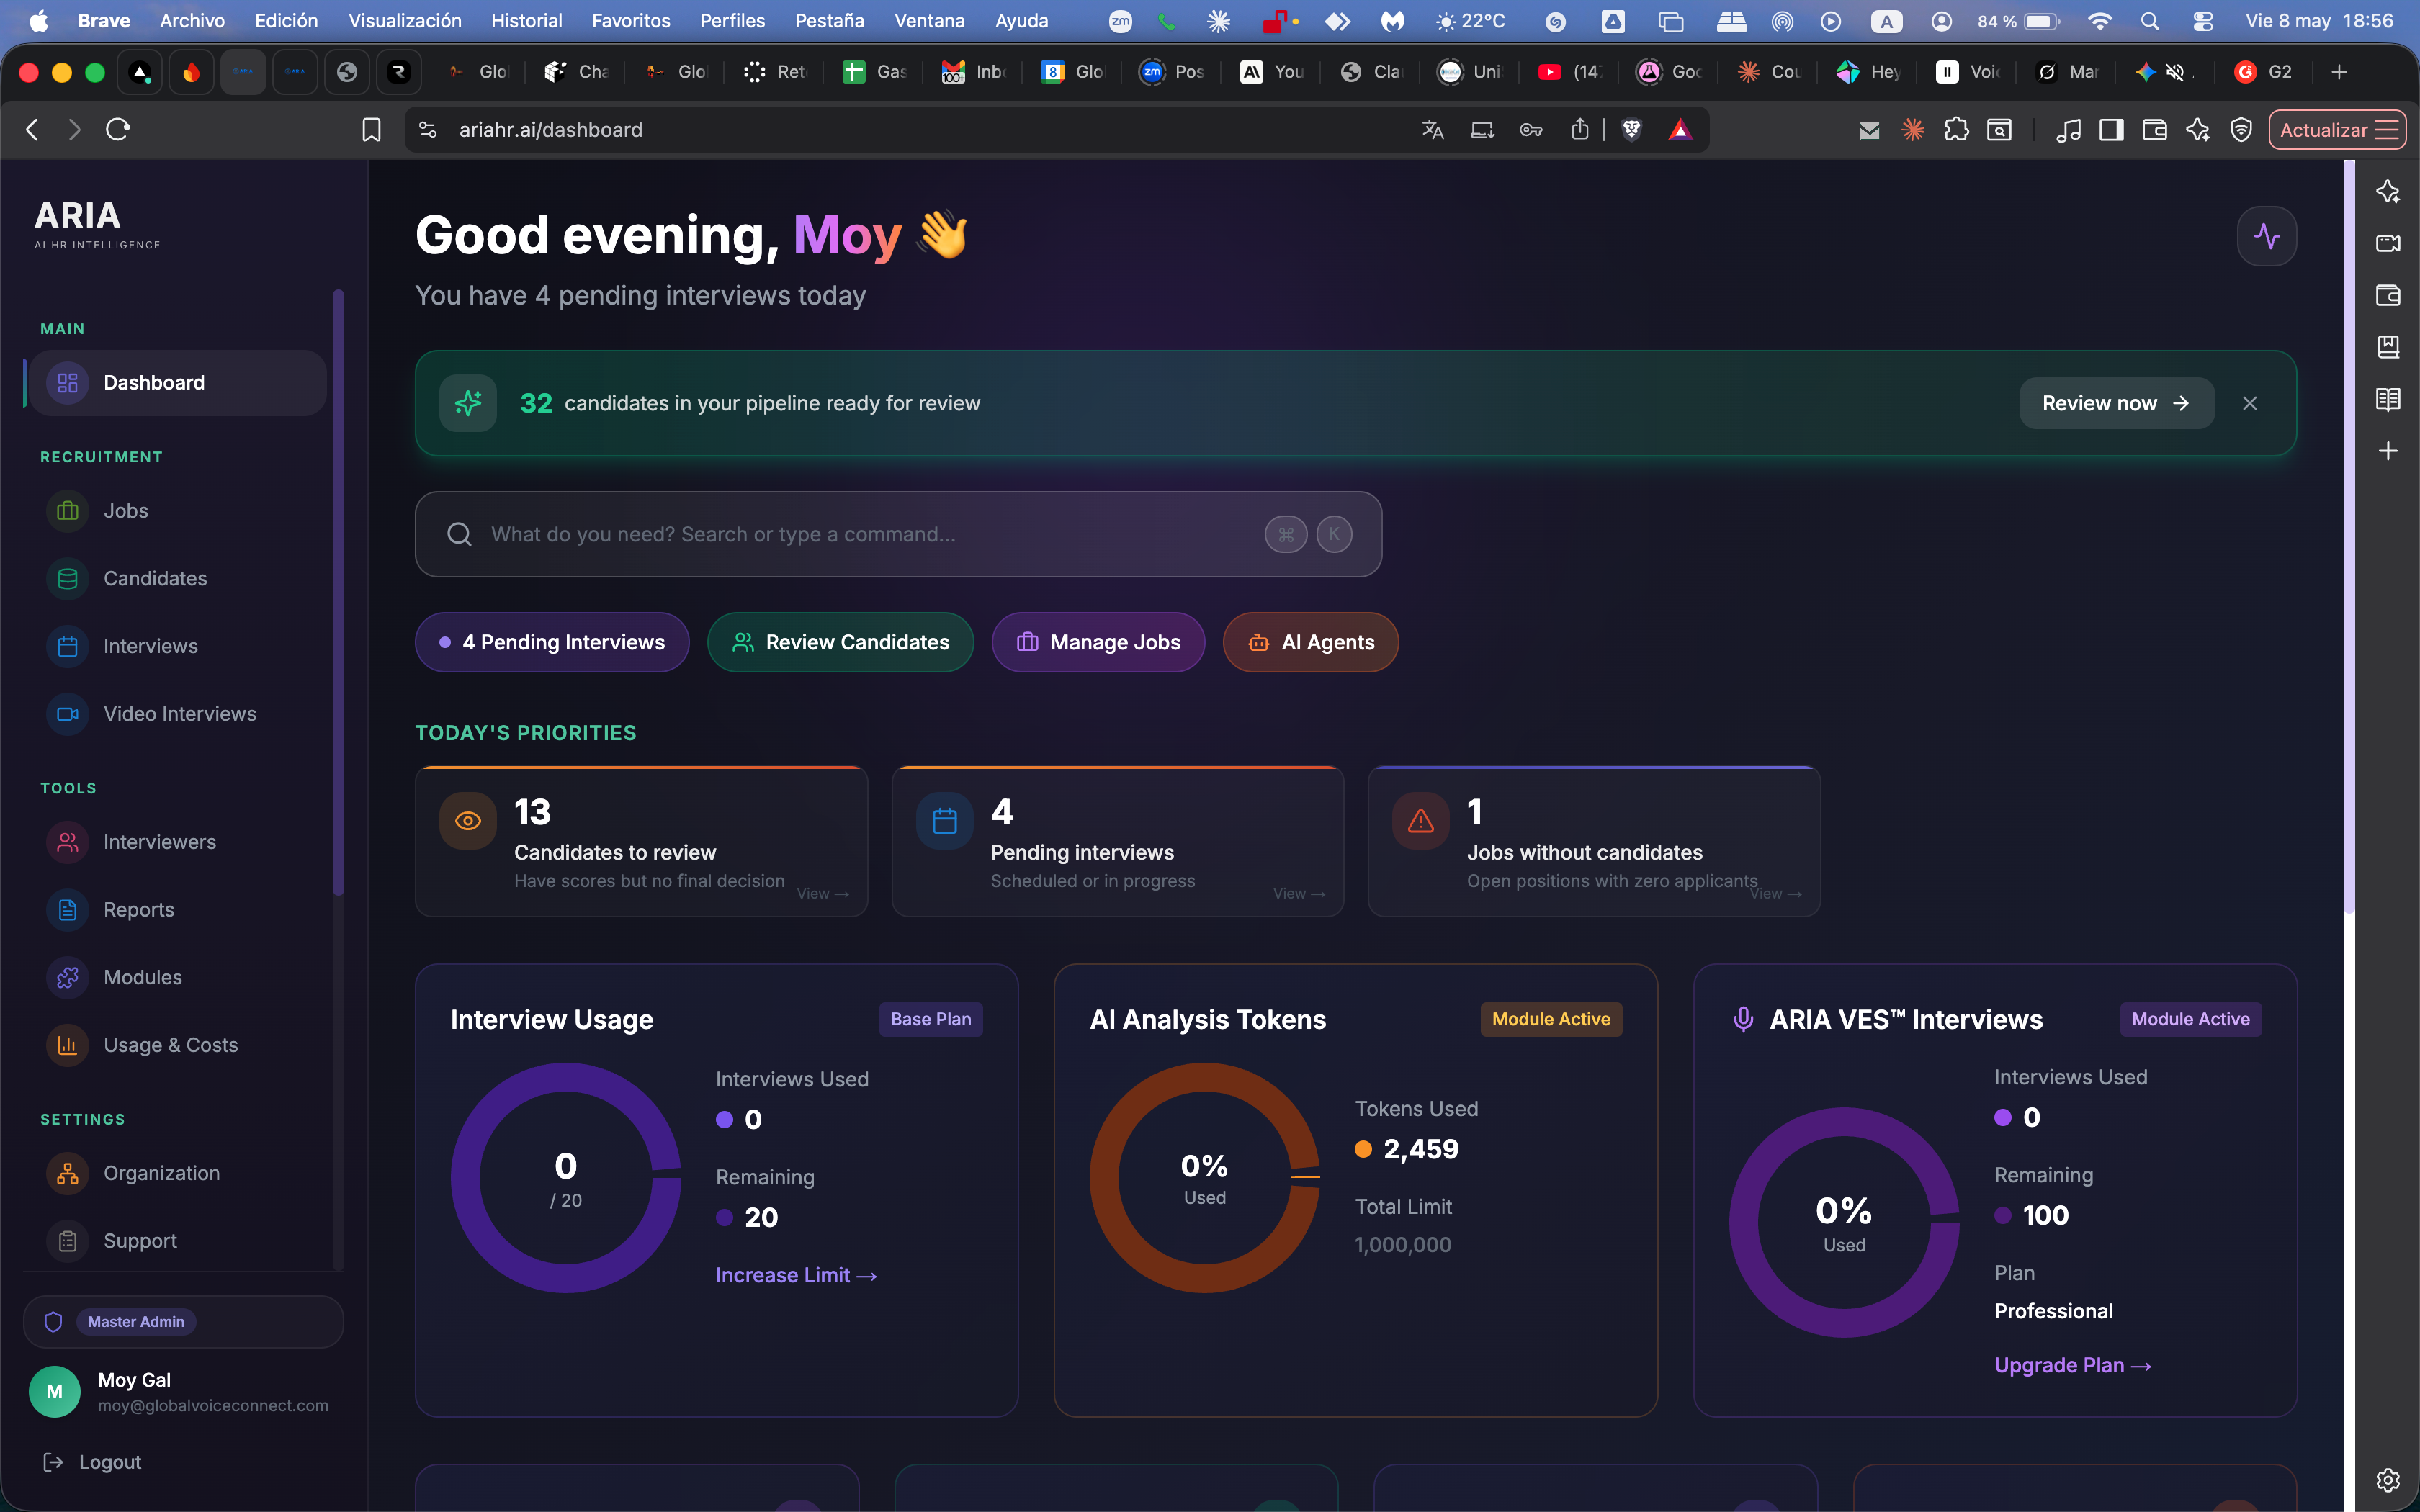Click the ARIA VES Interviews donut chart
This screenshot has height=1512, width=2420.
pos(1844,1222)
